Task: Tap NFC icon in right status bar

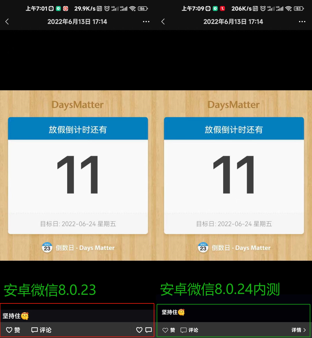Action: coord(255,9)
